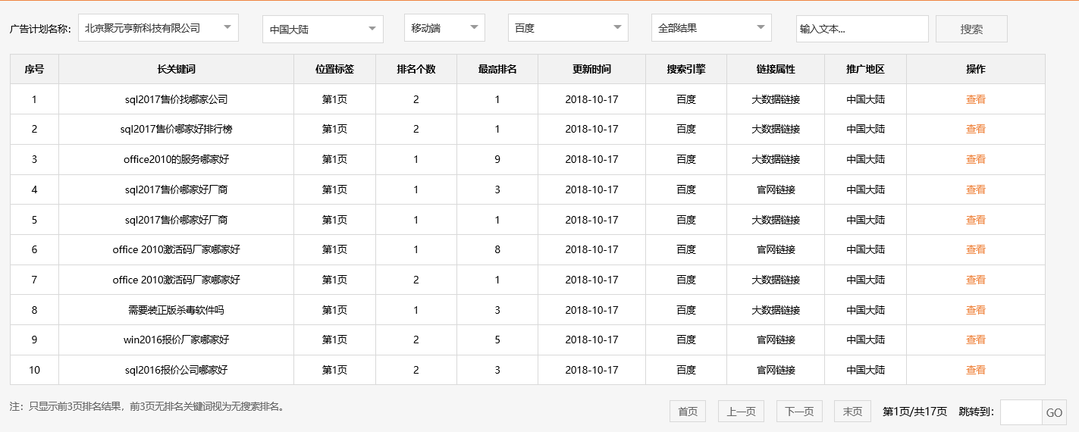Open 查看 for row 10 sql2016报价公司哪家好

pyautogui.click(x=976, y=370)
